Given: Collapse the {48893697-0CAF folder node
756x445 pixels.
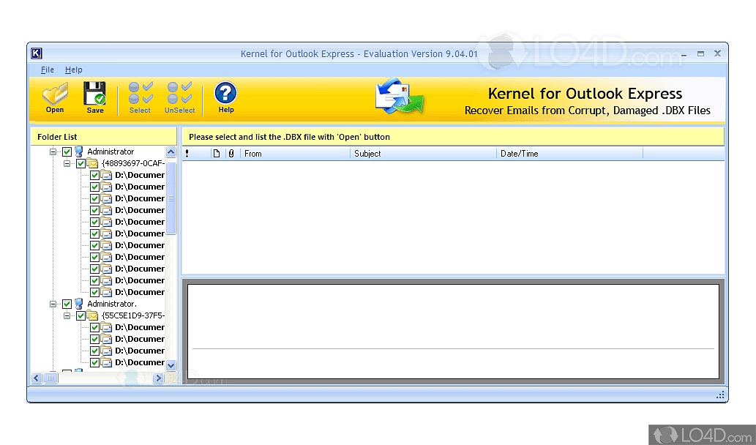Looking at the screenshot, I should click(67, 163).
